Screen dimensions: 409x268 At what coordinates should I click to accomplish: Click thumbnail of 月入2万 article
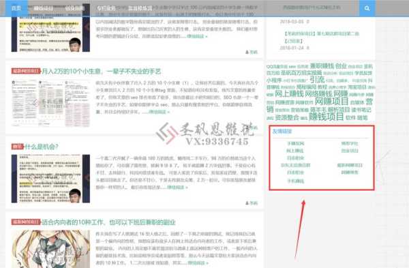point(50,104)
